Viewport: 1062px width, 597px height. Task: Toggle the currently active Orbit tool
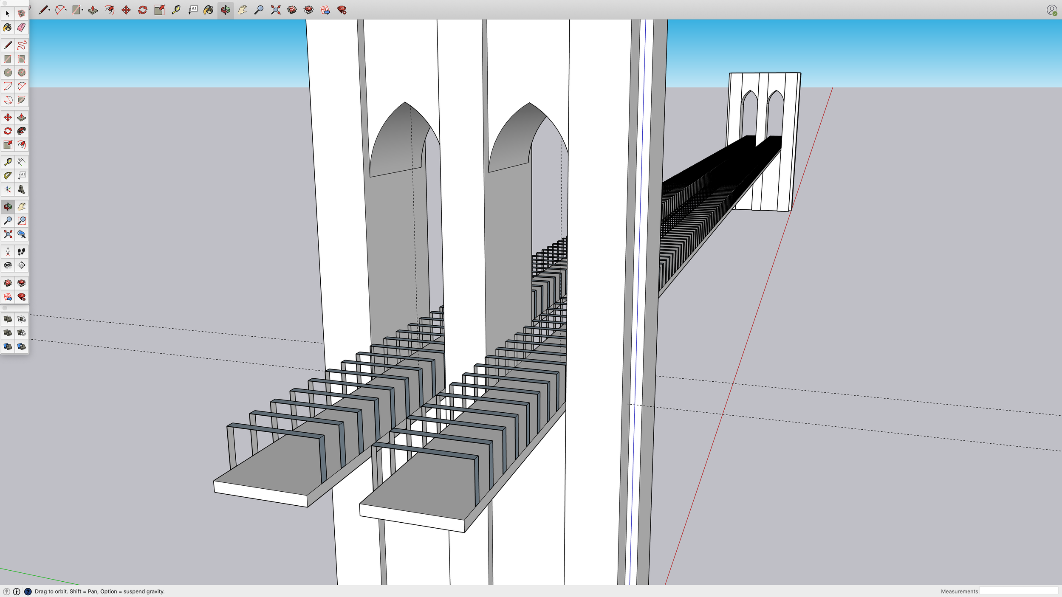click(x=7, y=207)
